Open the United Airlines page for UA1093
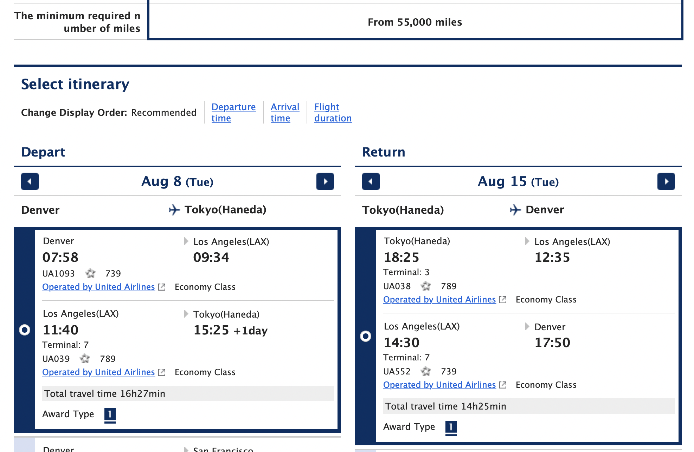694x452 pixels. coord(98,287)
